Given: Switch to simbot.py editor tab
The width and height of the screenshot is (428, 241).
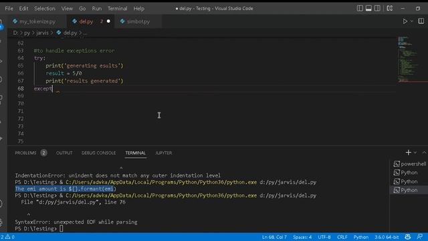Looking at the screenshot, I should click(138, 21).
